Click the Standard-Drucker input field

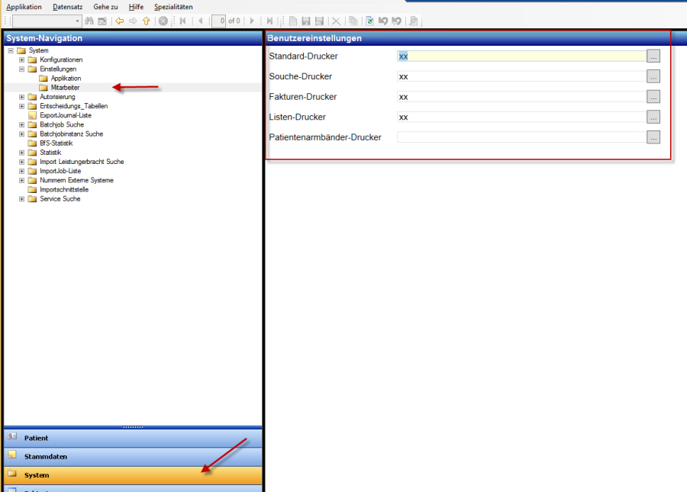(x=521, y=56)
